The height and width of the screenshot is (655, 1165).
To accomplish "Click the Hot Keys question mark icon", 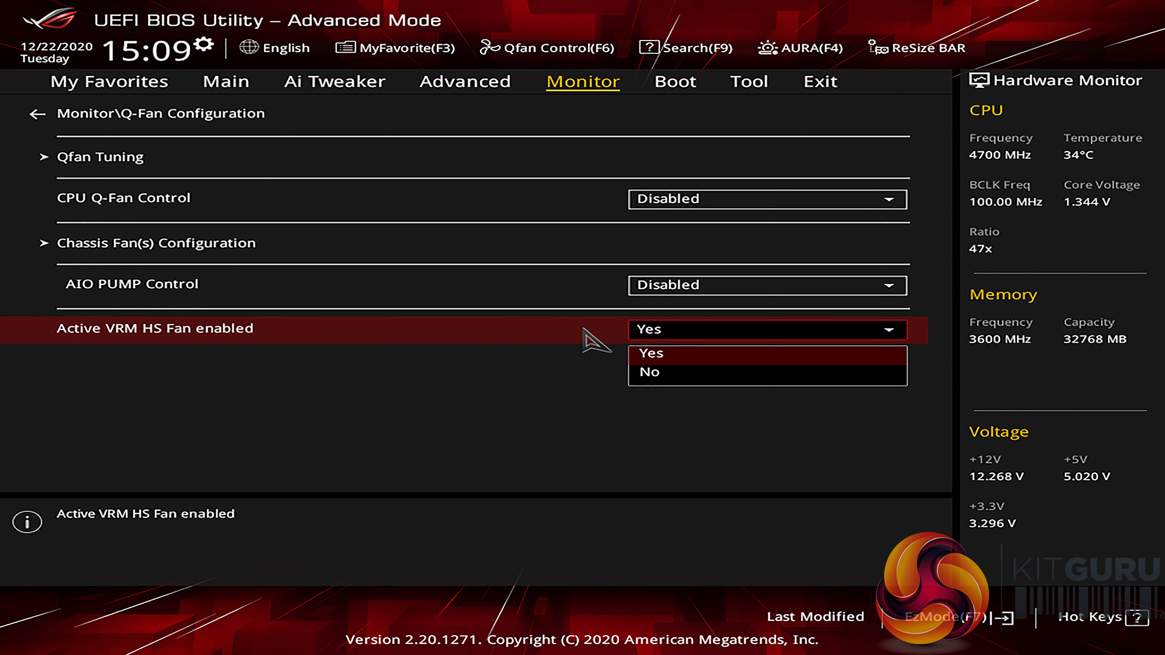I will point(1136,617).
